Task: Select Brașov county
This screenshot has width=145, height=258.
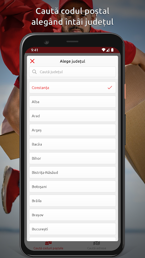Action: coord(72,215)
